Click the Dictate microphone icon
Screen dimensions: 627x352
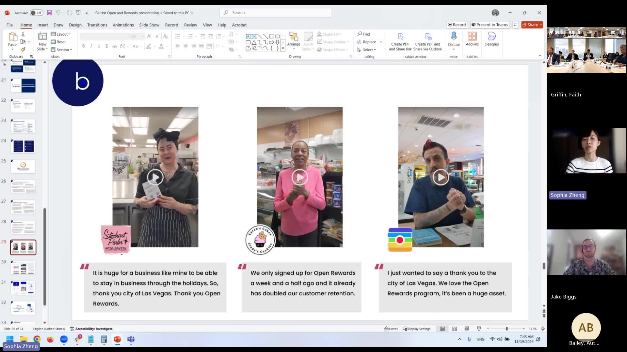[454, 36]
